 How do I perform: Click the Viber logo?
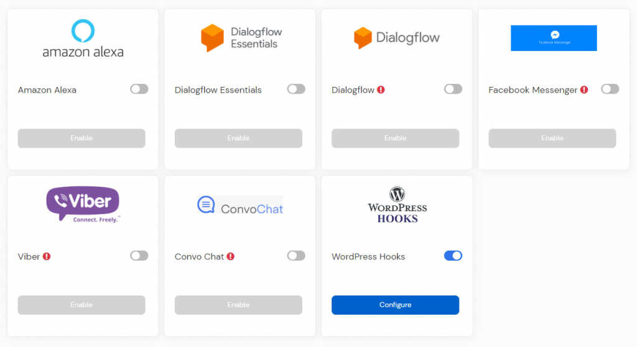pyautogui.click(x=83, y=205)
